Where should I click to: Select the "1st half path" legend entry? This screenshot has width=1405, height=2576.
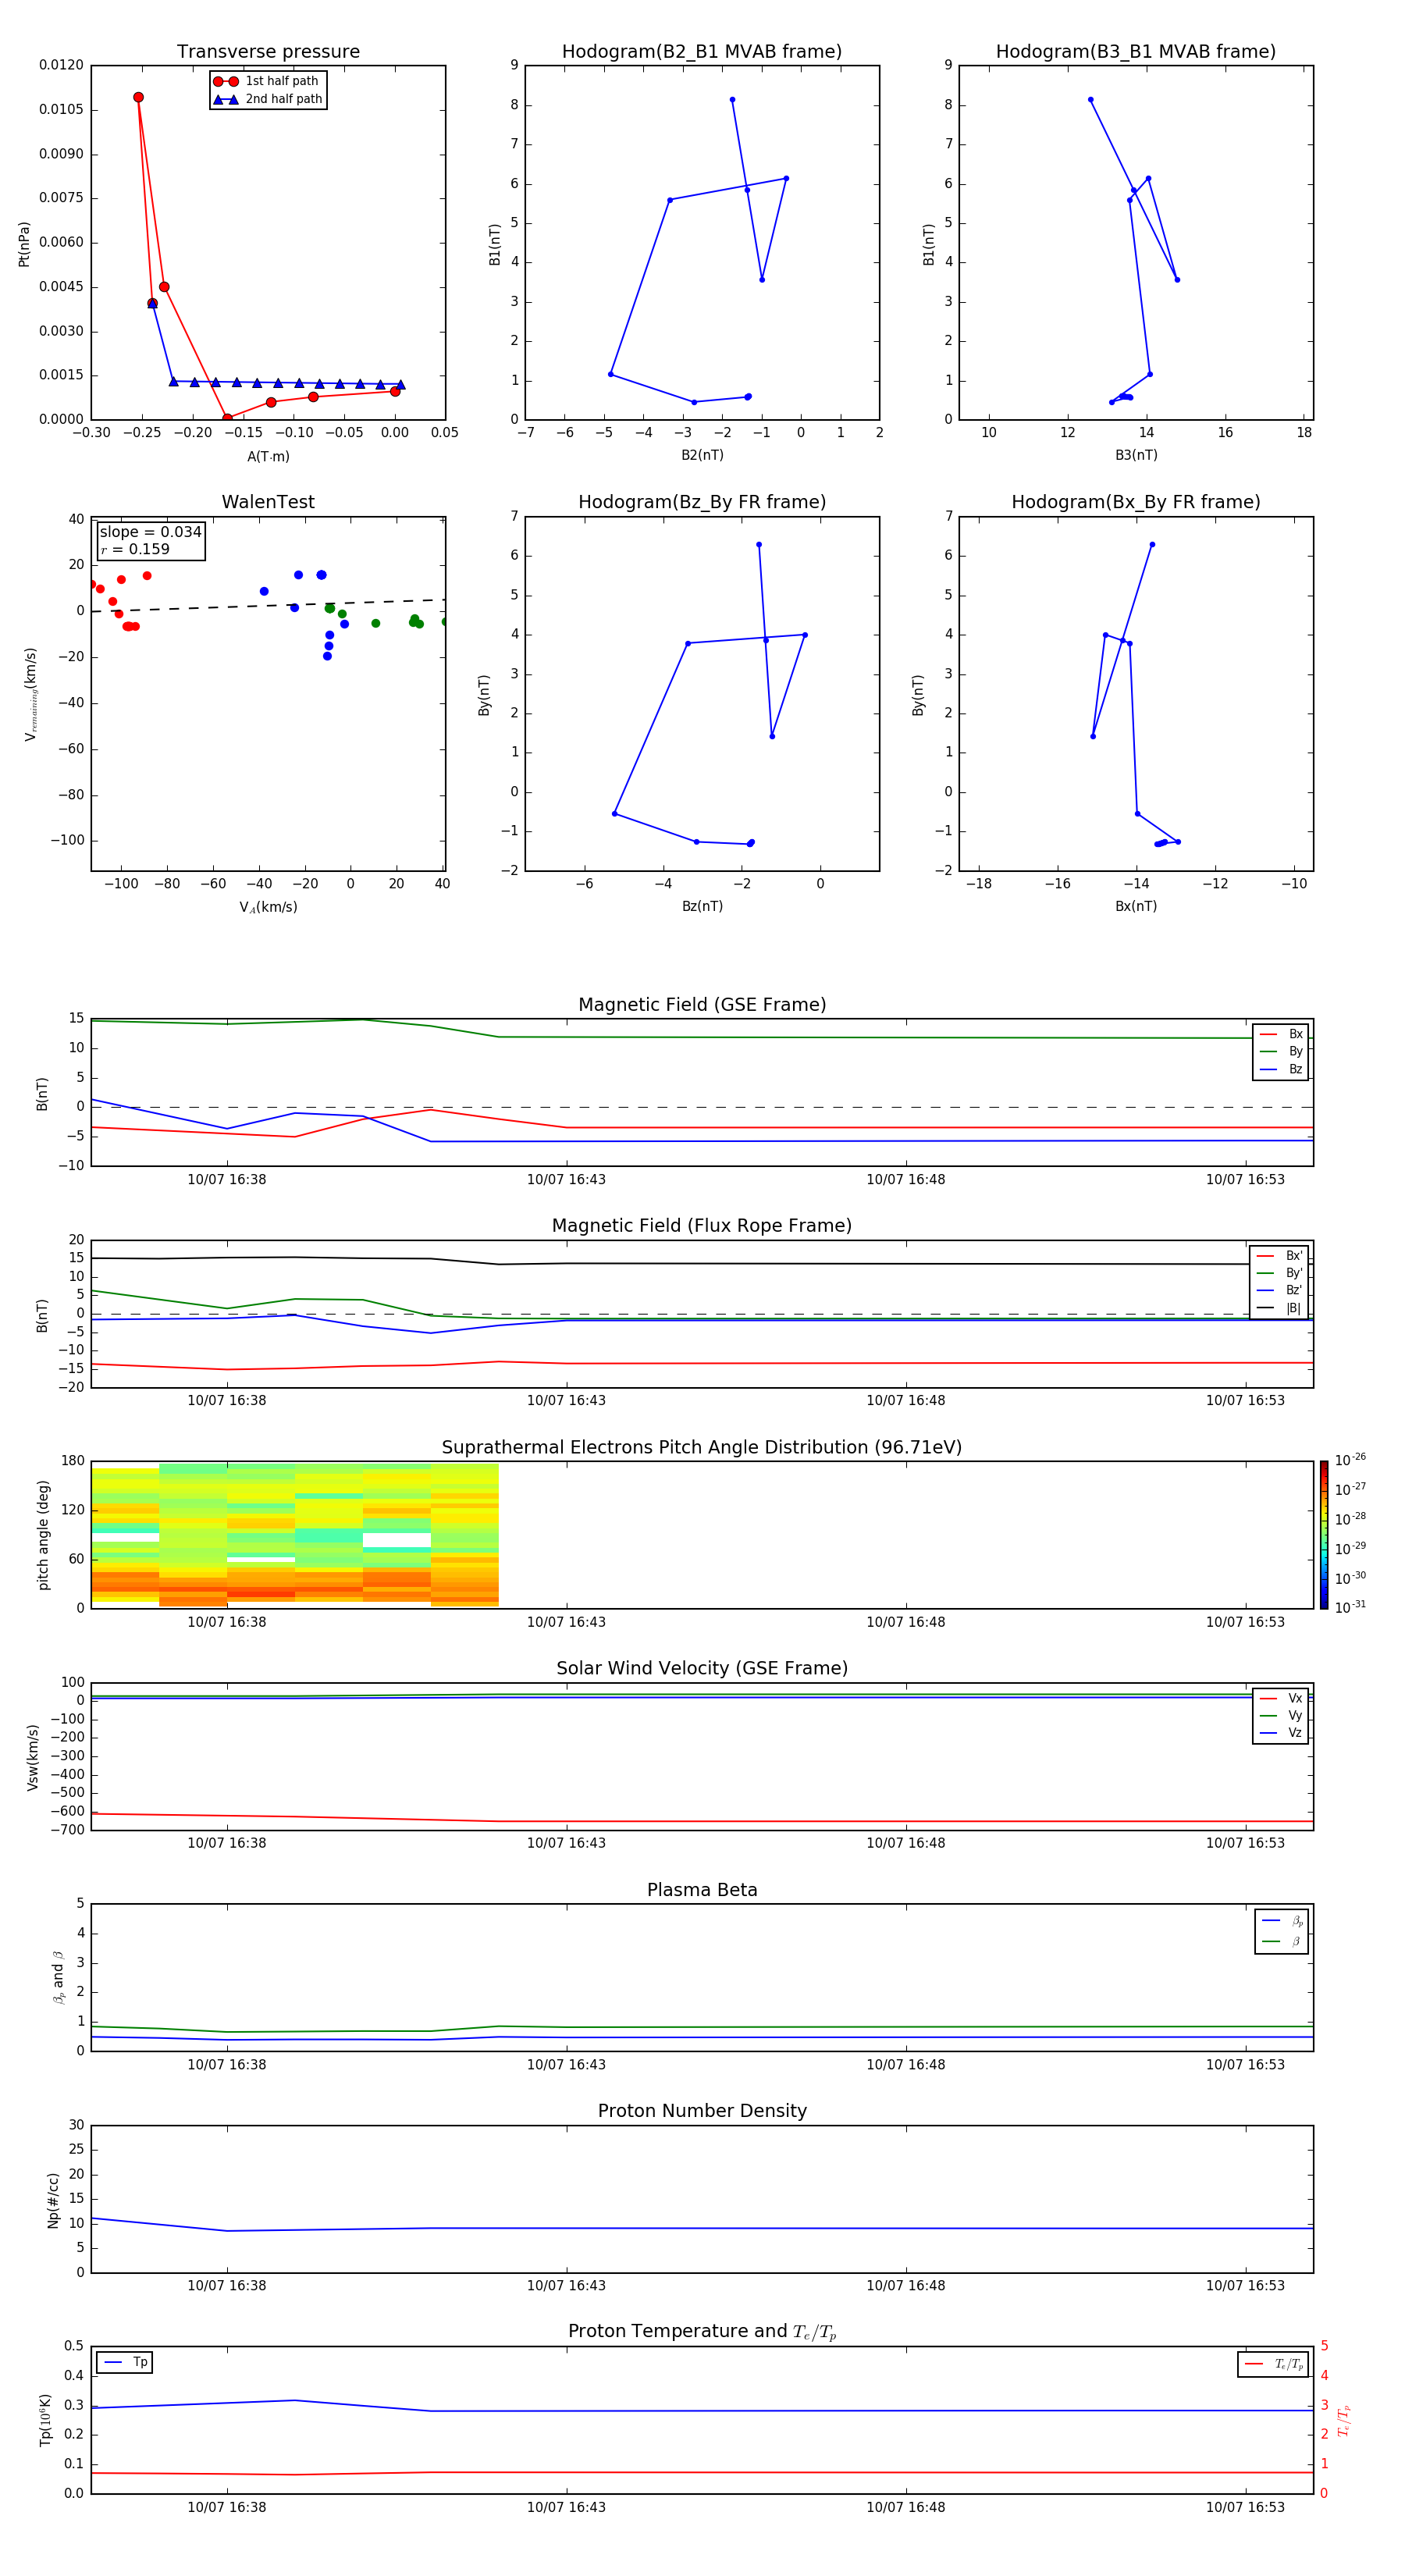[x=266, y=81]
